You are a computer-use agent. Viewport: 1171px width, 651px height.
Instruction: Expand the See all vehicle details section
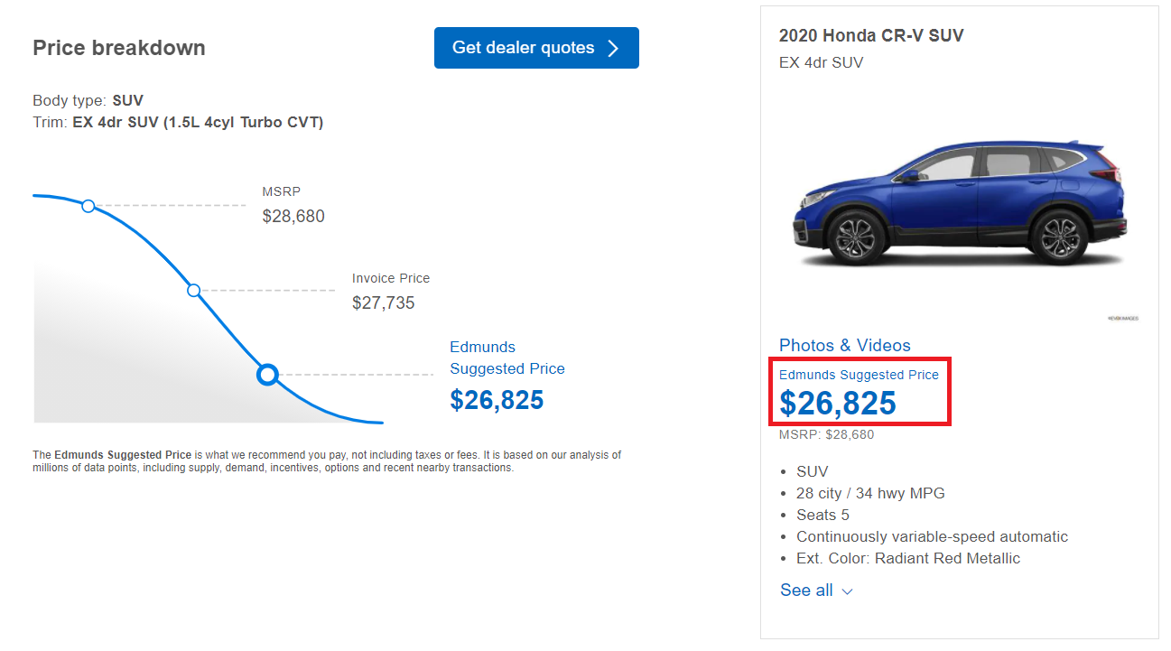[806, 590]
